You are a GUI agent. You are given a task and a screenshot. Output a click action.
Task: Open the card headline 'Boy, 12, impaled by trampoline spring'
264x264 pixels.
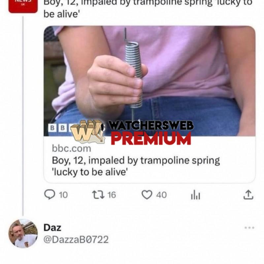tap(136, 166)
